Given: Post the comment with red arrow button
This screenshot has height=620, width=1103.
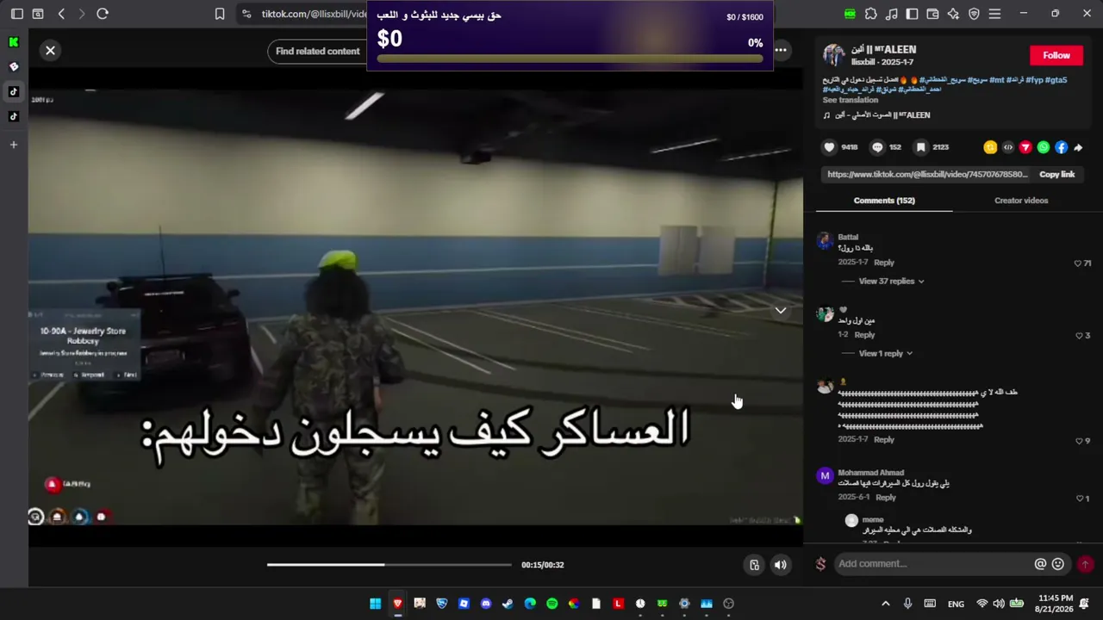Looking at the screenshot, I should point(1085,564).
